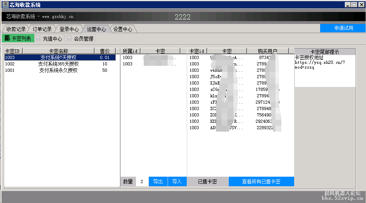Click the 卡密id column header in sold list
This screenshot has width=366, height=203.
coord(197,51)
